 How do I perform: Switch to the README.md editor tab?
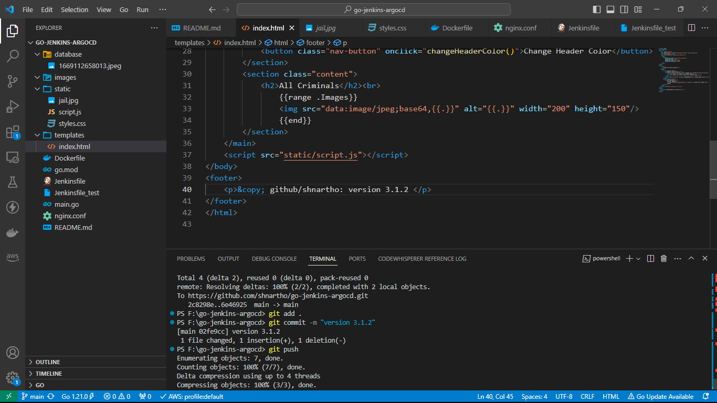pos(201,28)
